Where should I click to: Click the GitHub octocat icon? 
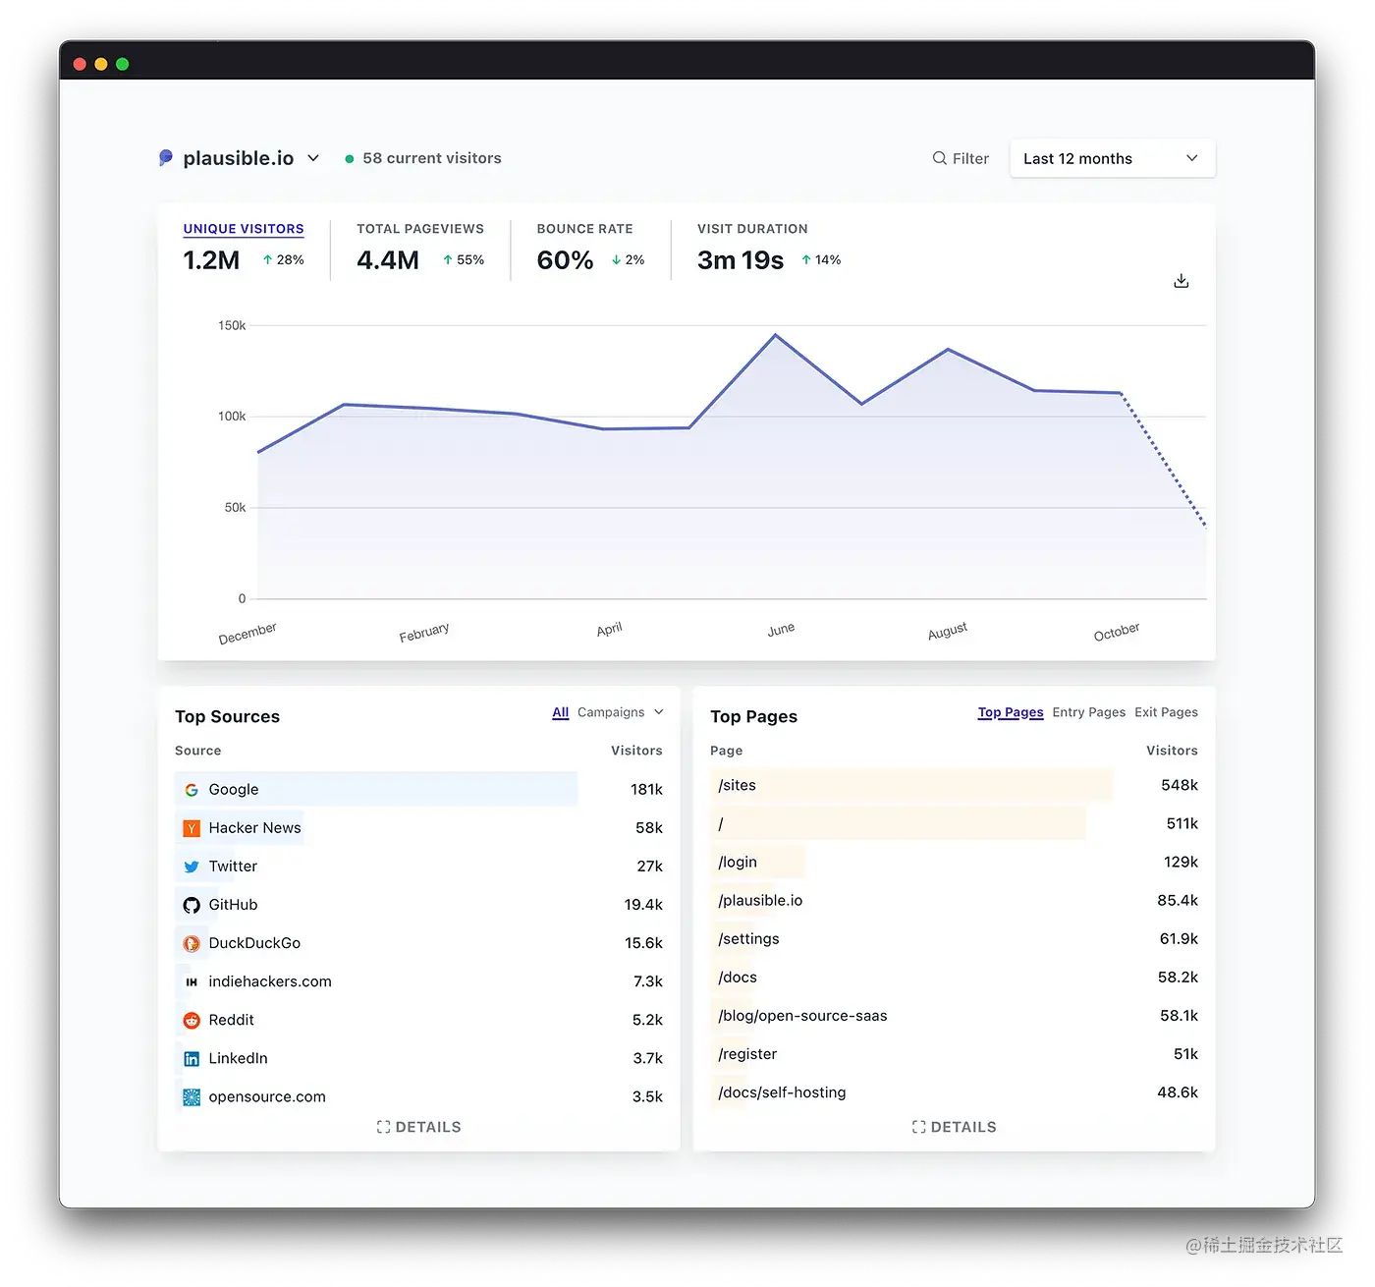pos(192,905)
